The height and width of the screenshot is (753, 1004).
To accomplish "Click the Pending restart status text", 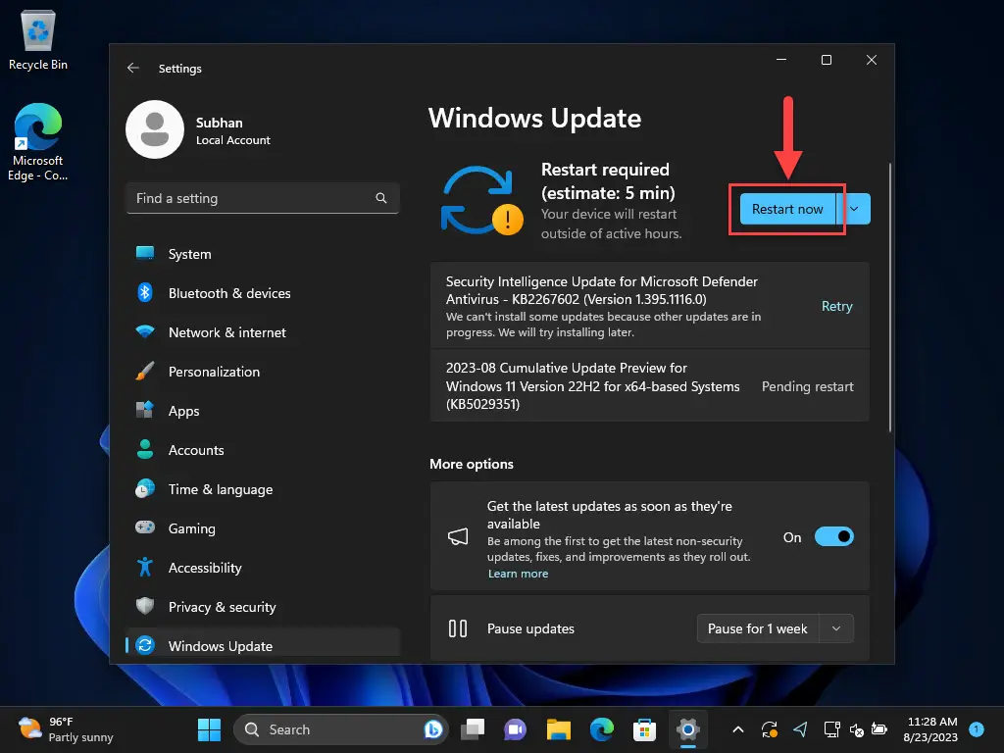I will click(808, 386).
